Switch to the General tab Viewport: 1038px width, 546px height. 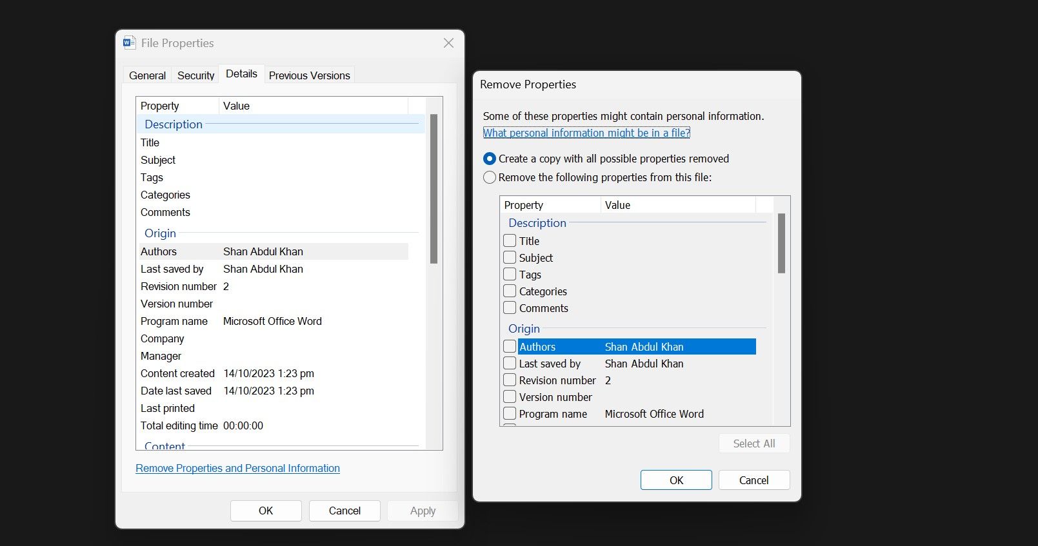(x=147, y=75)
